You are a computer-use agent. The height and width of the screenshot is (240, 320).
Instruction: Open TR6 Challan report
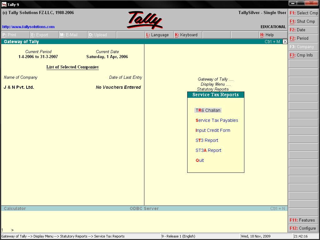pyautogui.click(x=208, y=110)
